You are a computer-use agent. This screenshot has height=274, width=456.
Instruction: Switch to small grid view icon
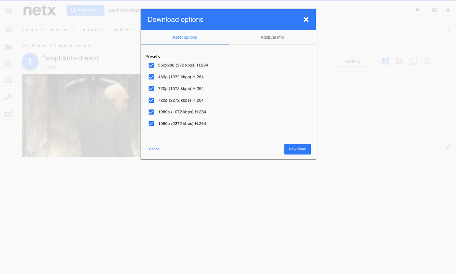385,61
